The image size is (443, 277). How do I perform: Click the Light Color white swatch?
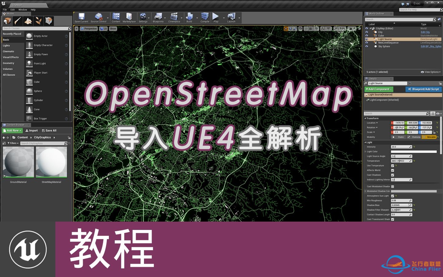414,151
